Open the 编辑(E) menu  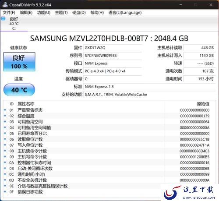[x=26, y=13]
